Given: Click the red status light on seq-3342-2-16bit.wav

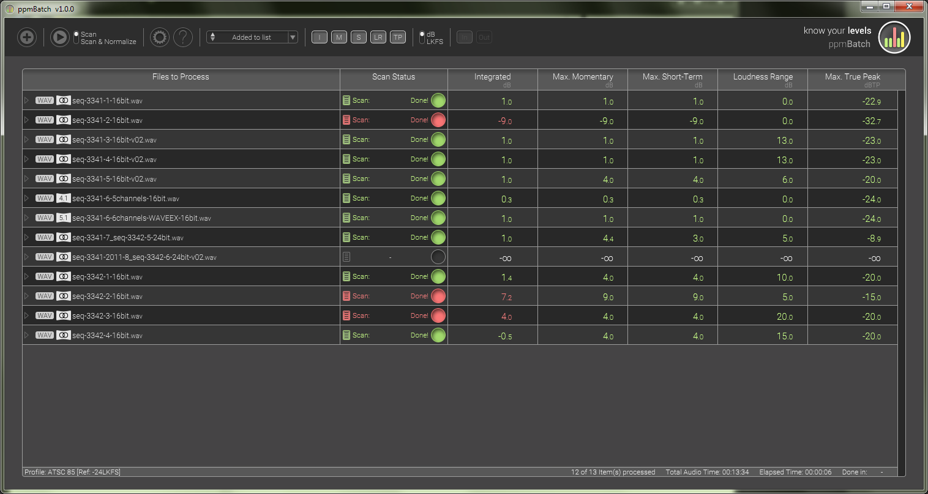Looking at the screenshot, I should click(438, 296).
